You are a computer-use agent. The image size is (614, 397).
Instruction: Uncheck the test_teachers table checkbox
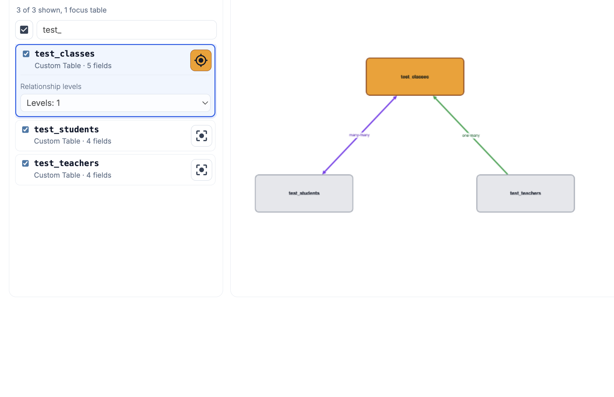(25, 163)
